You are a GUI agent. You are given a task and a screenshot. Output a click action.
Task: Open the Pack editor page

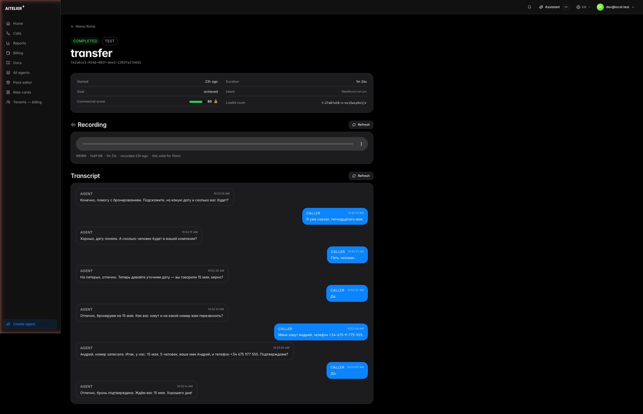(30, 82)
